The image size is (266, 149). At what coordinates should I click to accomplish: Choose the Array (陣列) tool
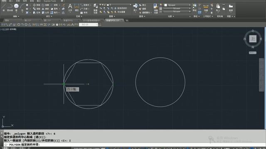click(54, 12)
